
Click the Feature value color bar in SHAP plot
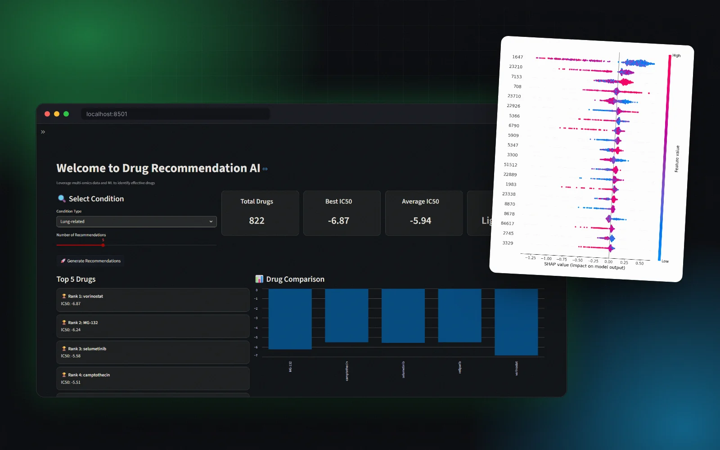(665, 157)
